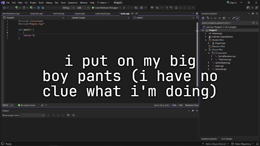
Task: Open the Debug configuration dropdown
Action: coord(68,8)
